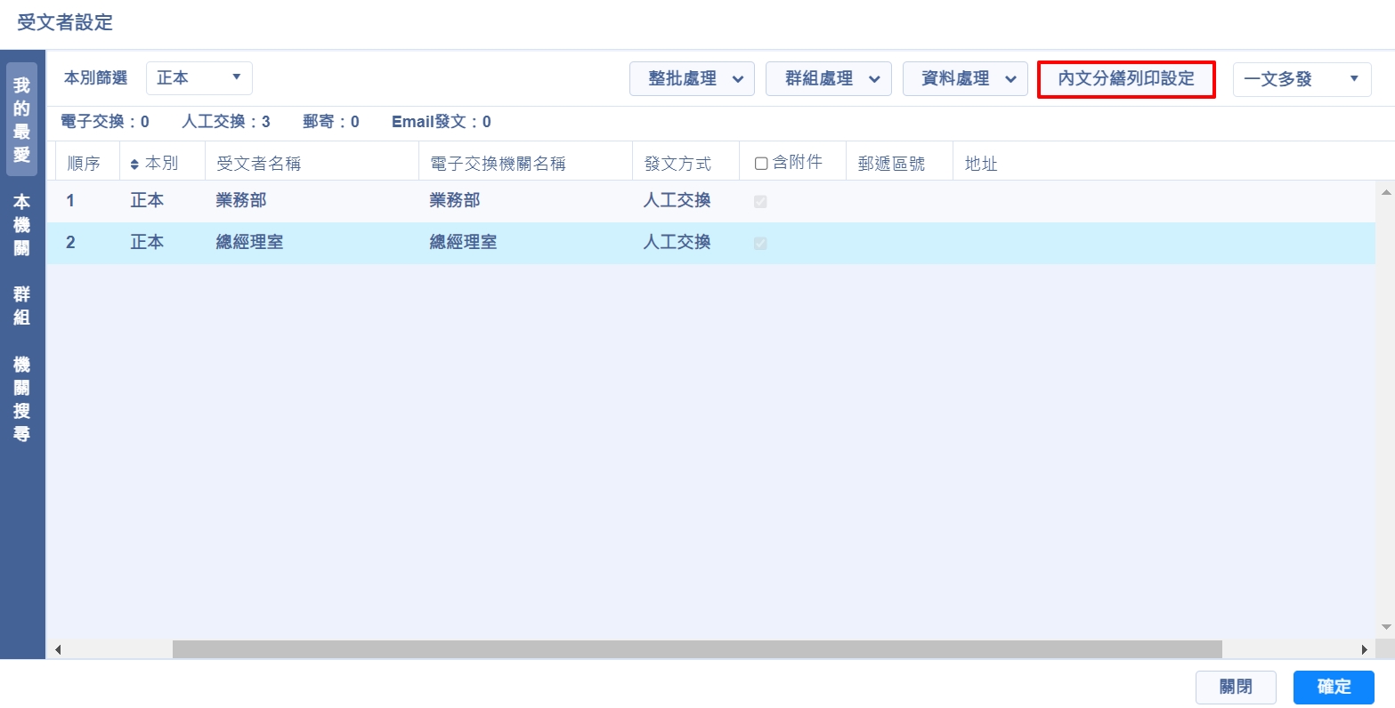This screenshot has height=708, width=1395.
Task: Click the horizontal scrollbar right arrow
Action: click(x=1365, y=649)
